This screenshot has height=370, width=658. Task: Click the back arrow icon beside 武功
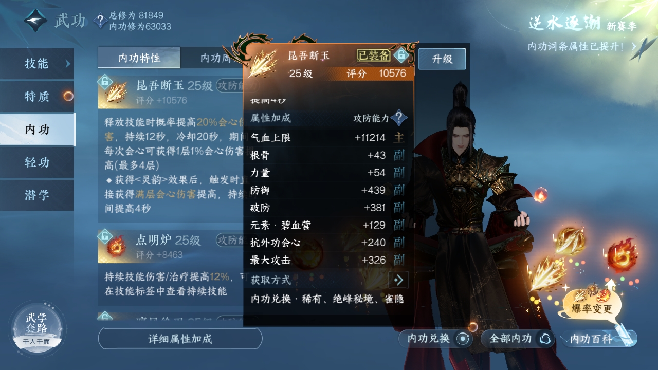(35, 21)
